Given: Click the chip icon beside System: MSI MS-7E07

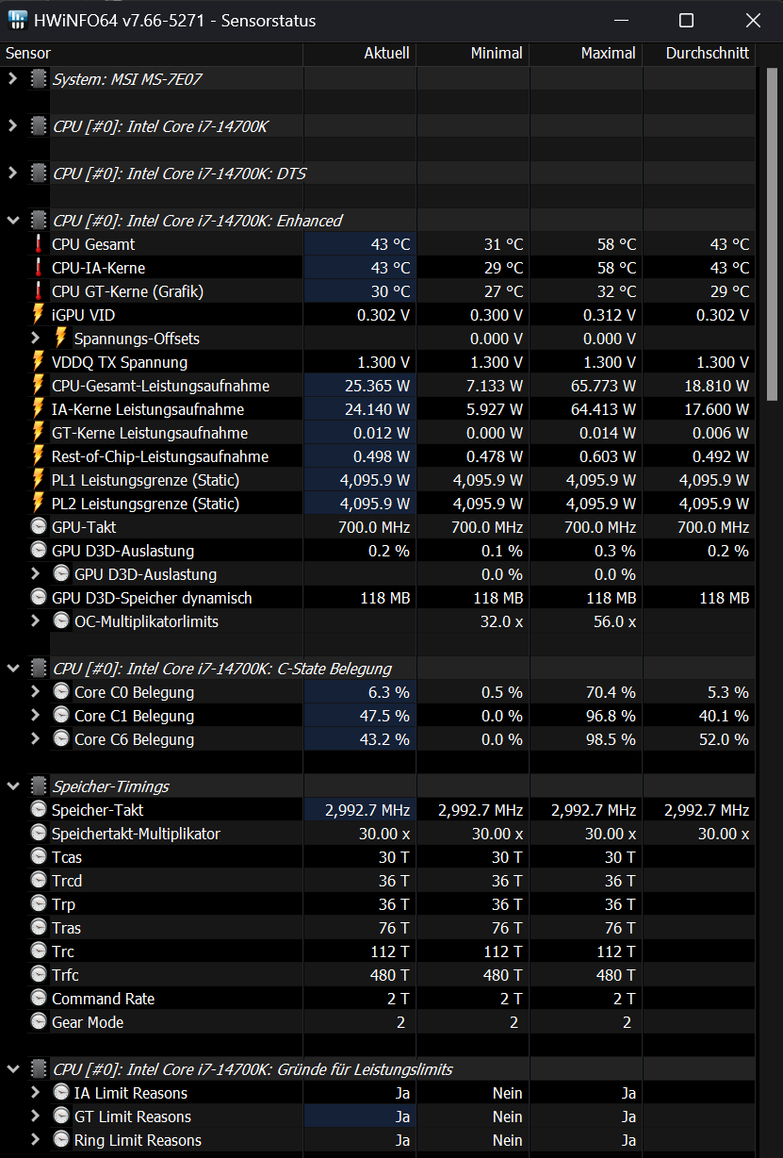Looking at the screenshot, I should click(x=39, y=79).
